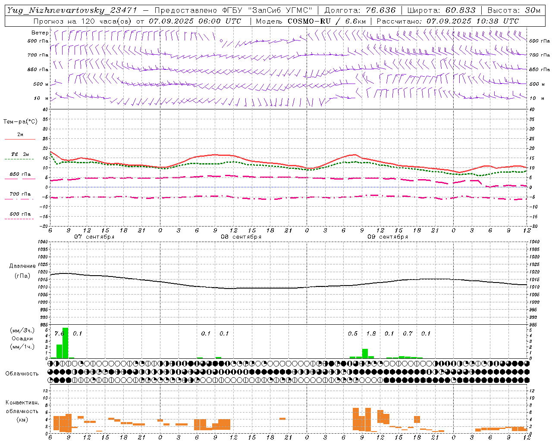Viewport: 552px width, 441px height.
Task: Click the 07 сентября date label
Action: tap(94, 237)
